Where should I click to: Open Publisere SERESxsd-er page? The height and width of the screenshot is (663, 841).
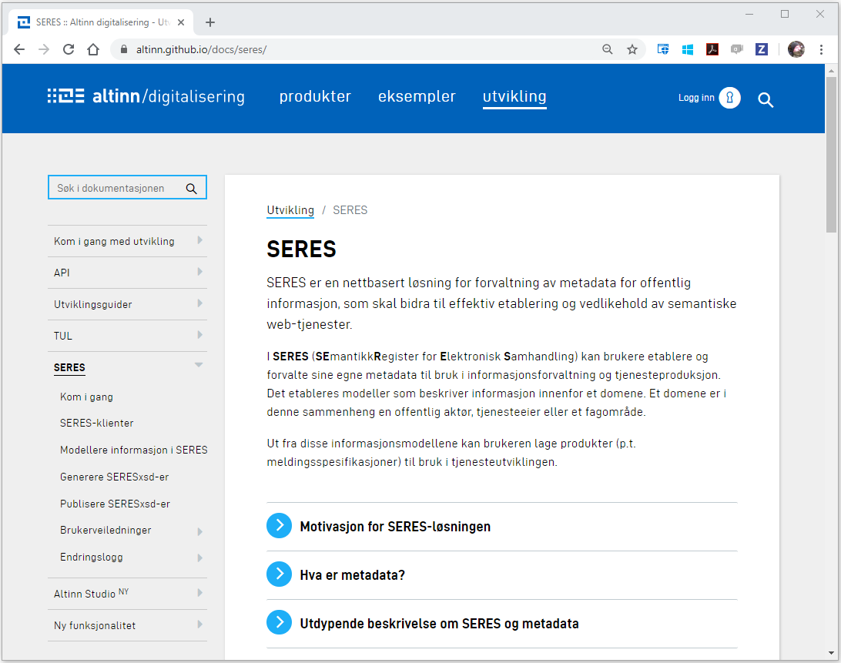(115, 504)
